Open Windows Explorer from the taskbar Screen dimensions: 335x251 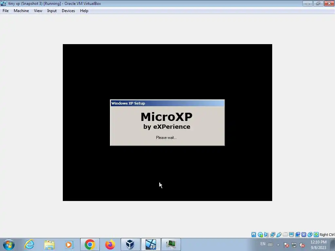pyautogui.click(x=49, y=244)
